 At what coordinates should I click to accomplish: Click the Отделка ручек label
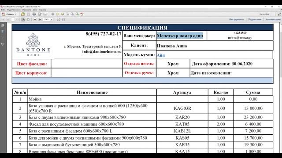(139, 73)
